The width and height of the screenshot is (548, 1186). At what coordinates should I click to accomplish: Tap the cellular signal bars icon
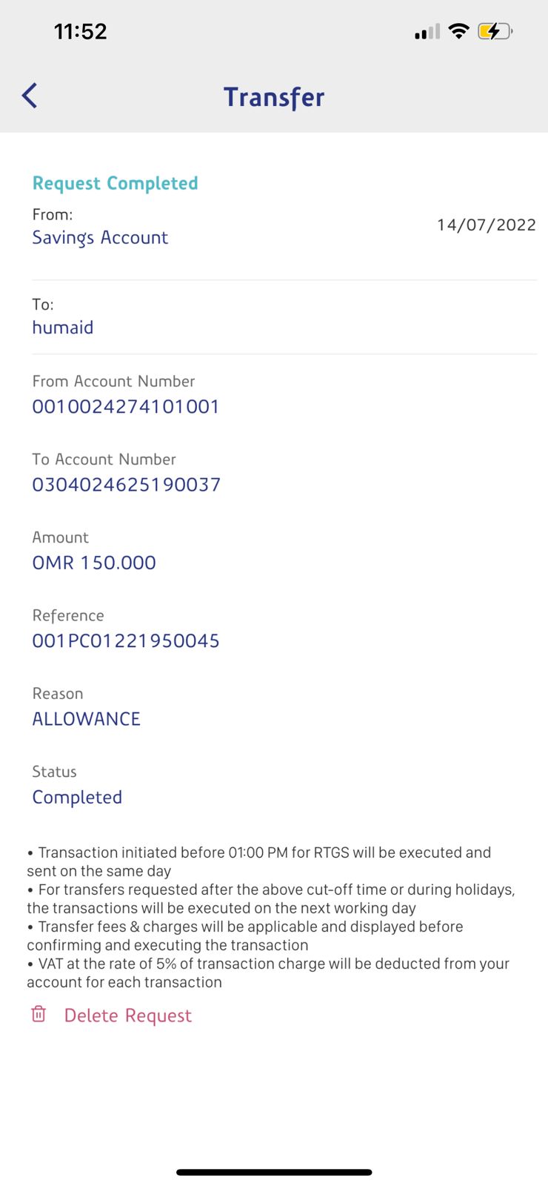pos(427,32)
